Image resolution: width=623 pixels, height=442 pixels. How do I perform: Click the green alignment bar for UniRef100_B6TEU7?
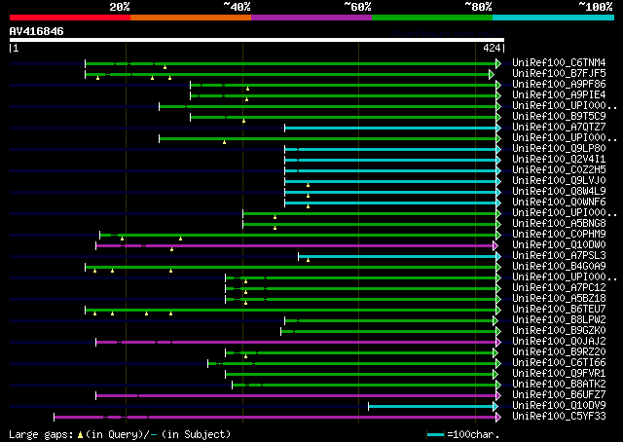coord(291,310)
